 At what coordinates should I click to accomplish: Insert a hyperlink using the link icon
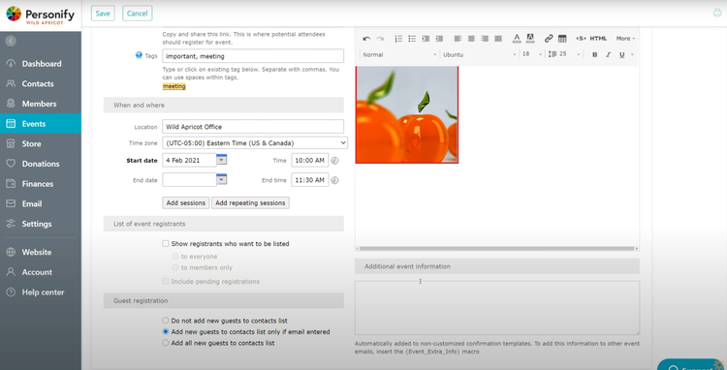click(549, 39)
